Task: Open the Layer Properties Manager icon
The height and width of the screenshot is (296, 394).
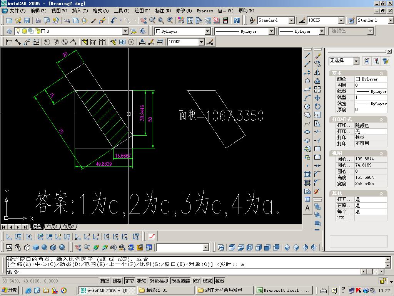Action: [x=9, y=31]
